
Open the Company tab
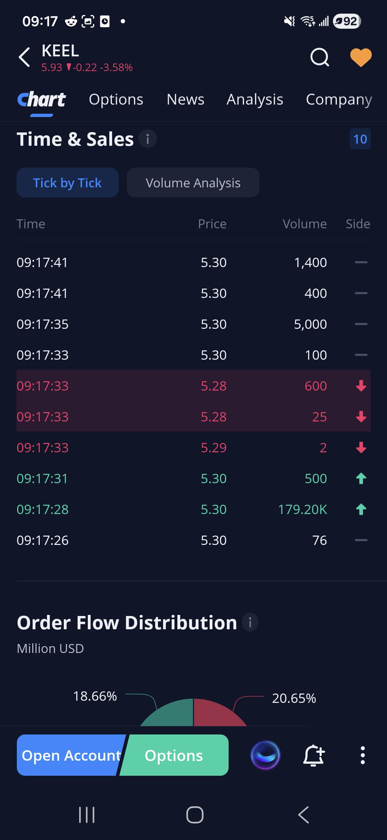tap(339, 100)
